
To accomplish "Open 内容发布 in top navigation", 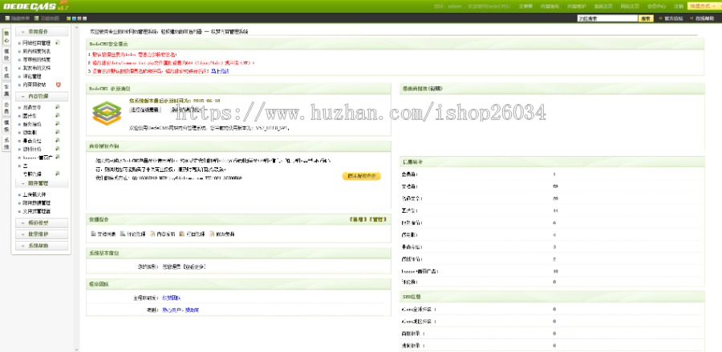I will (550, 6).
